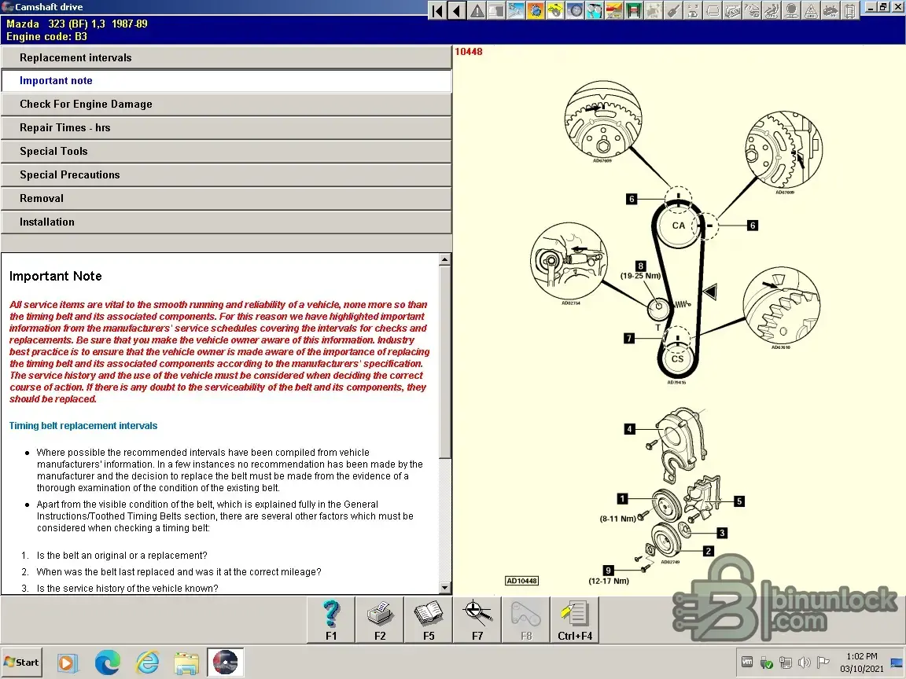The height and width of the screenshot is (679, 906).
Task: Click the back arrow toolbar icon
Action: 457,10
